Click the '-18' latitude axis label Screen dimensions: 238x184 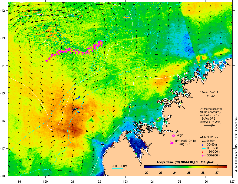[2, 176]
